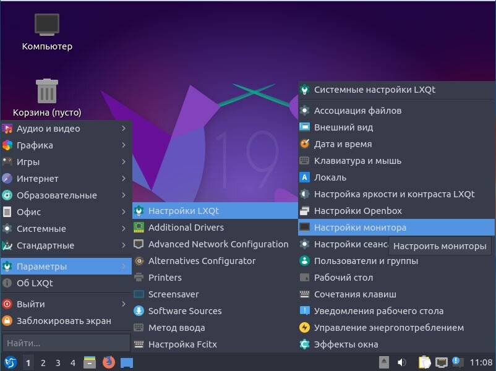Open Ассоциация файлов settings

pos(396,111)
